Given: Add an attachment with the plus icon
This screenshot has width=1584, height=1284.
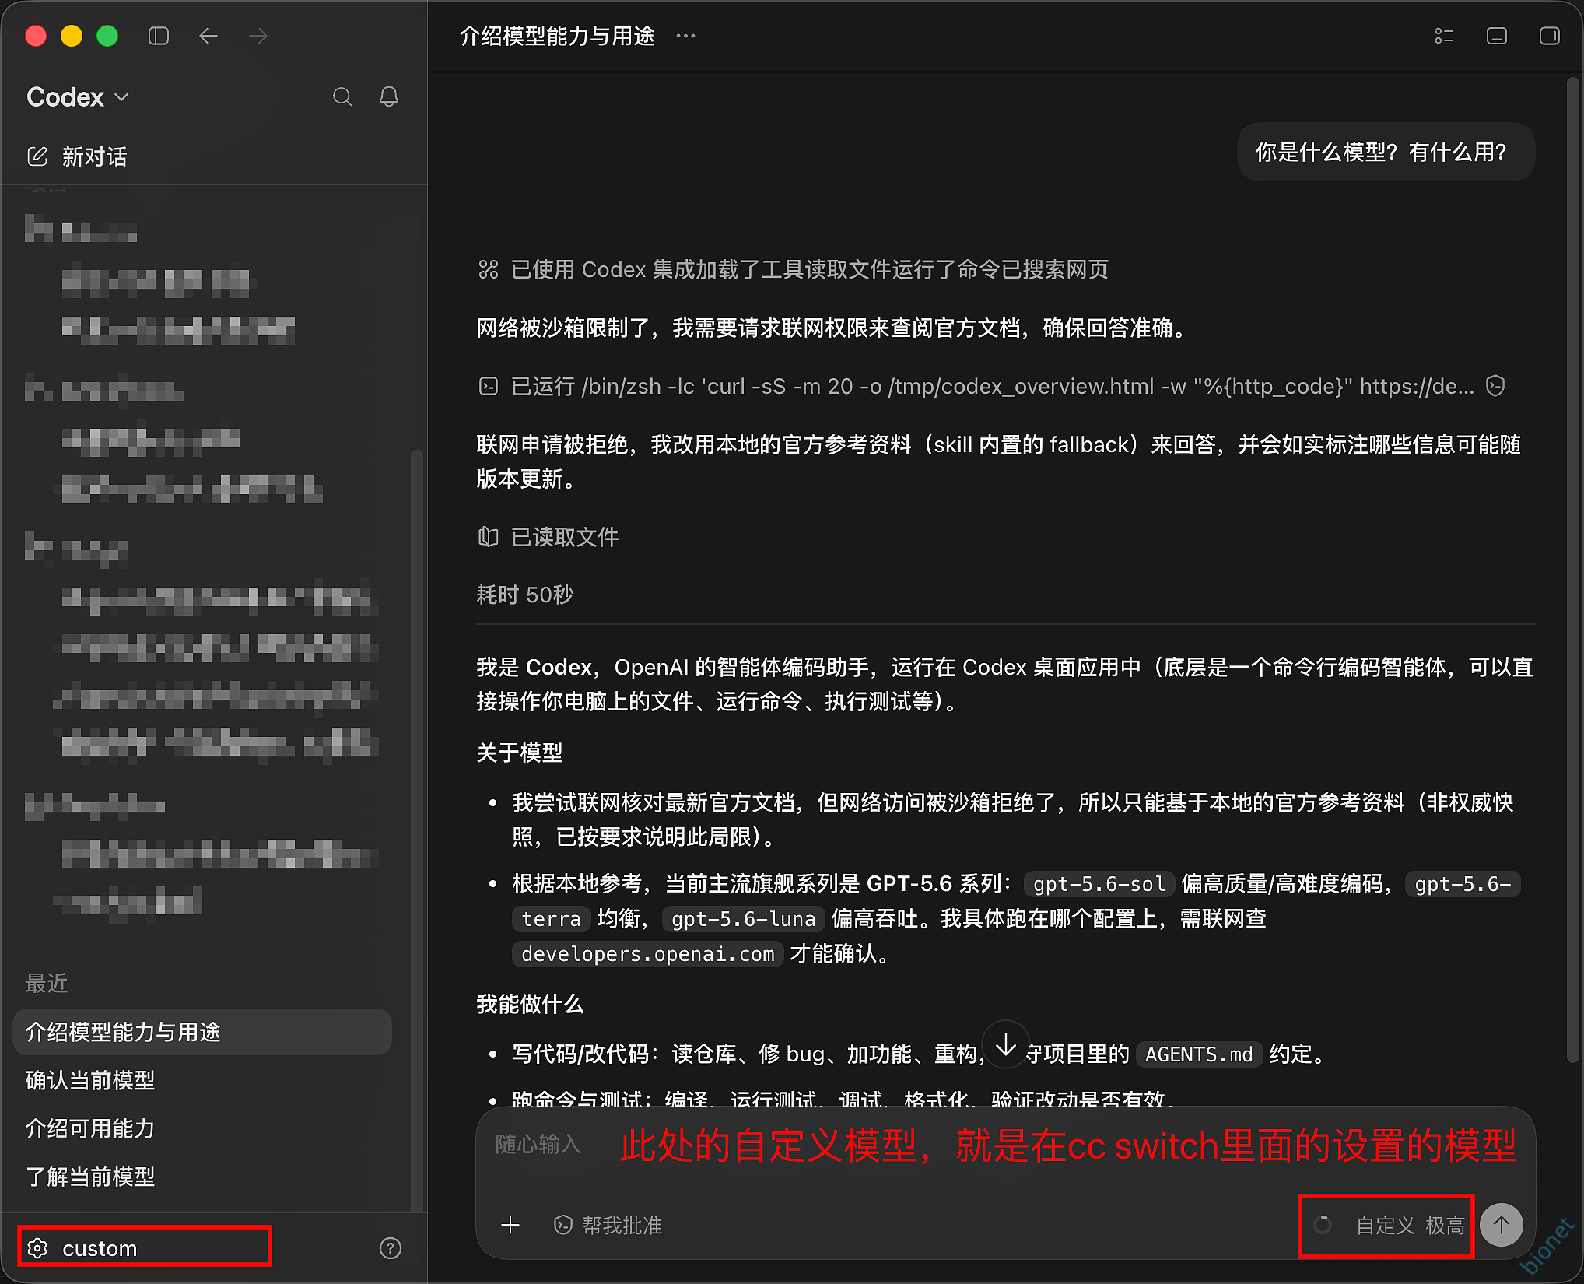Looking at the screenshot, I should point(510,1225).
